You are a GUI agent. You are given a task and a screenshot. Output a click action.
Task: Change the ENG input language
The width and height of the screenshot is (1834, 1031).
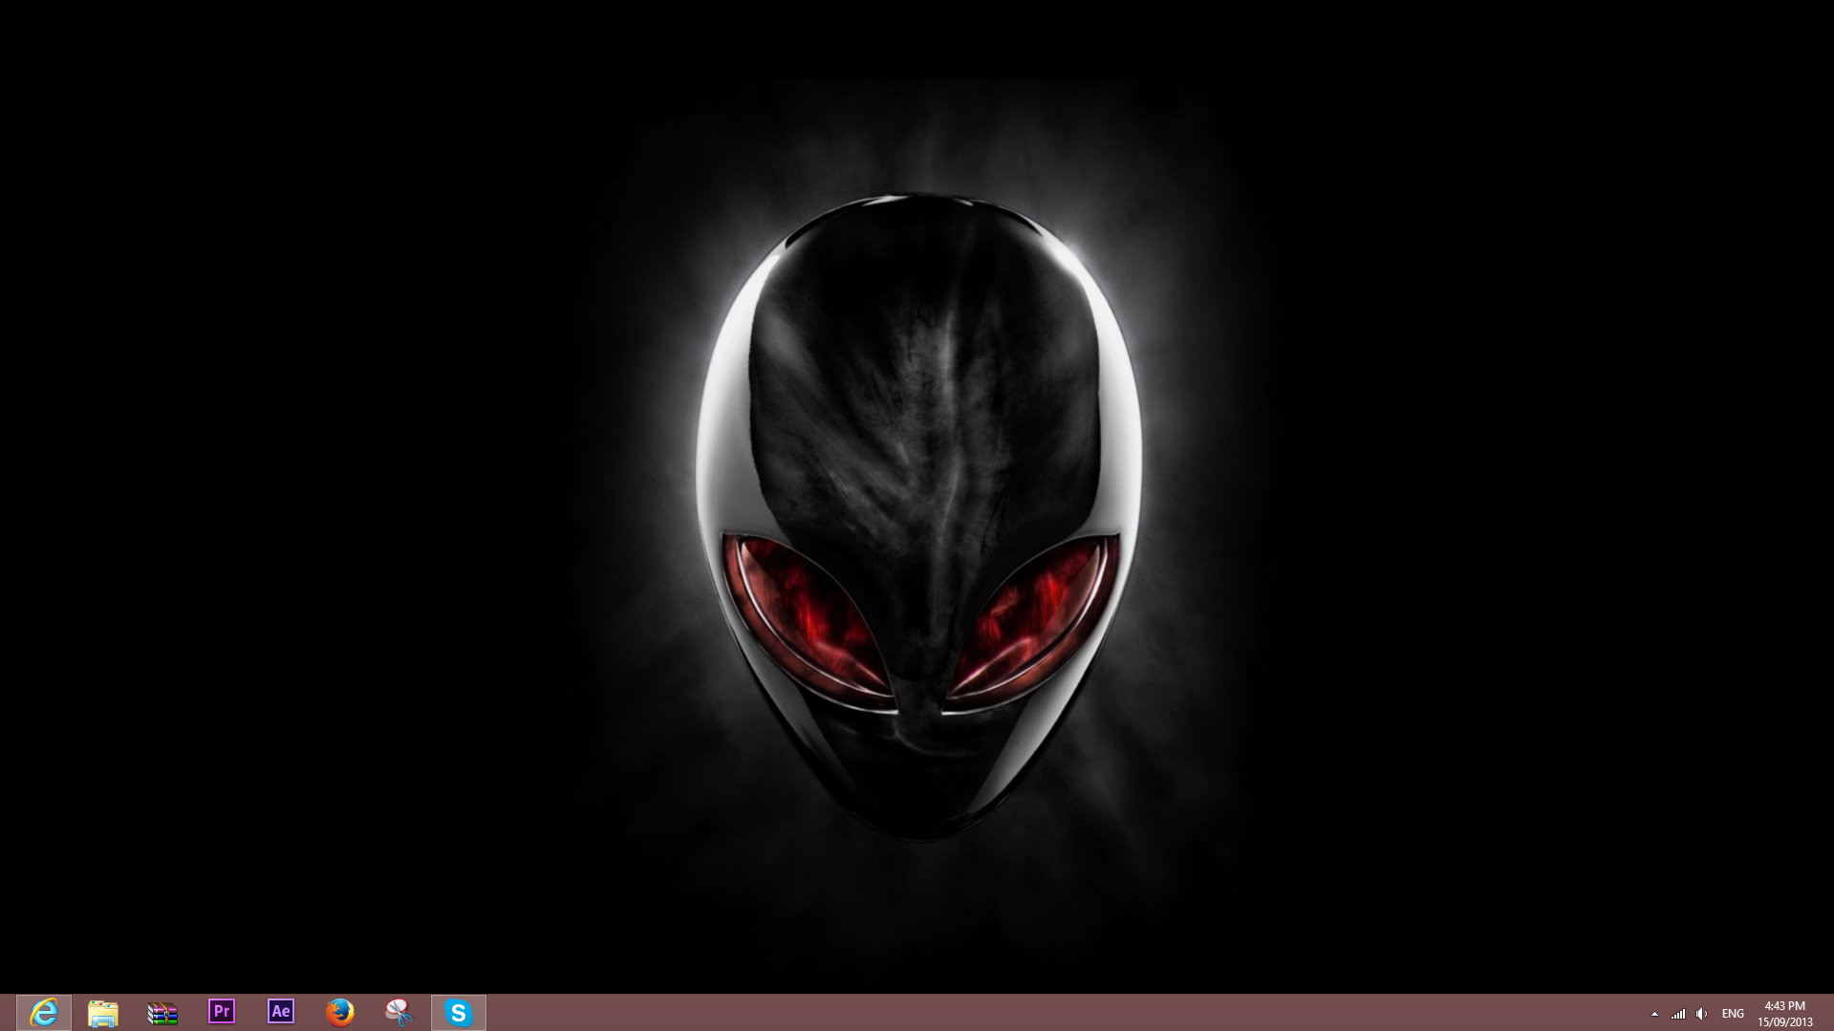tap(1733, 1014)
